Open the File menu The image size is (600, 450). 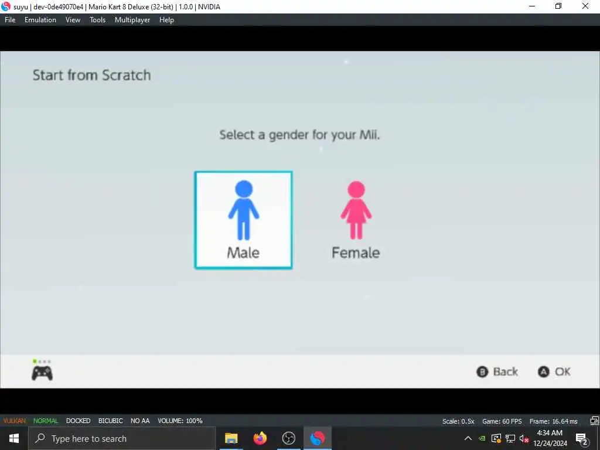pos(10,20)
